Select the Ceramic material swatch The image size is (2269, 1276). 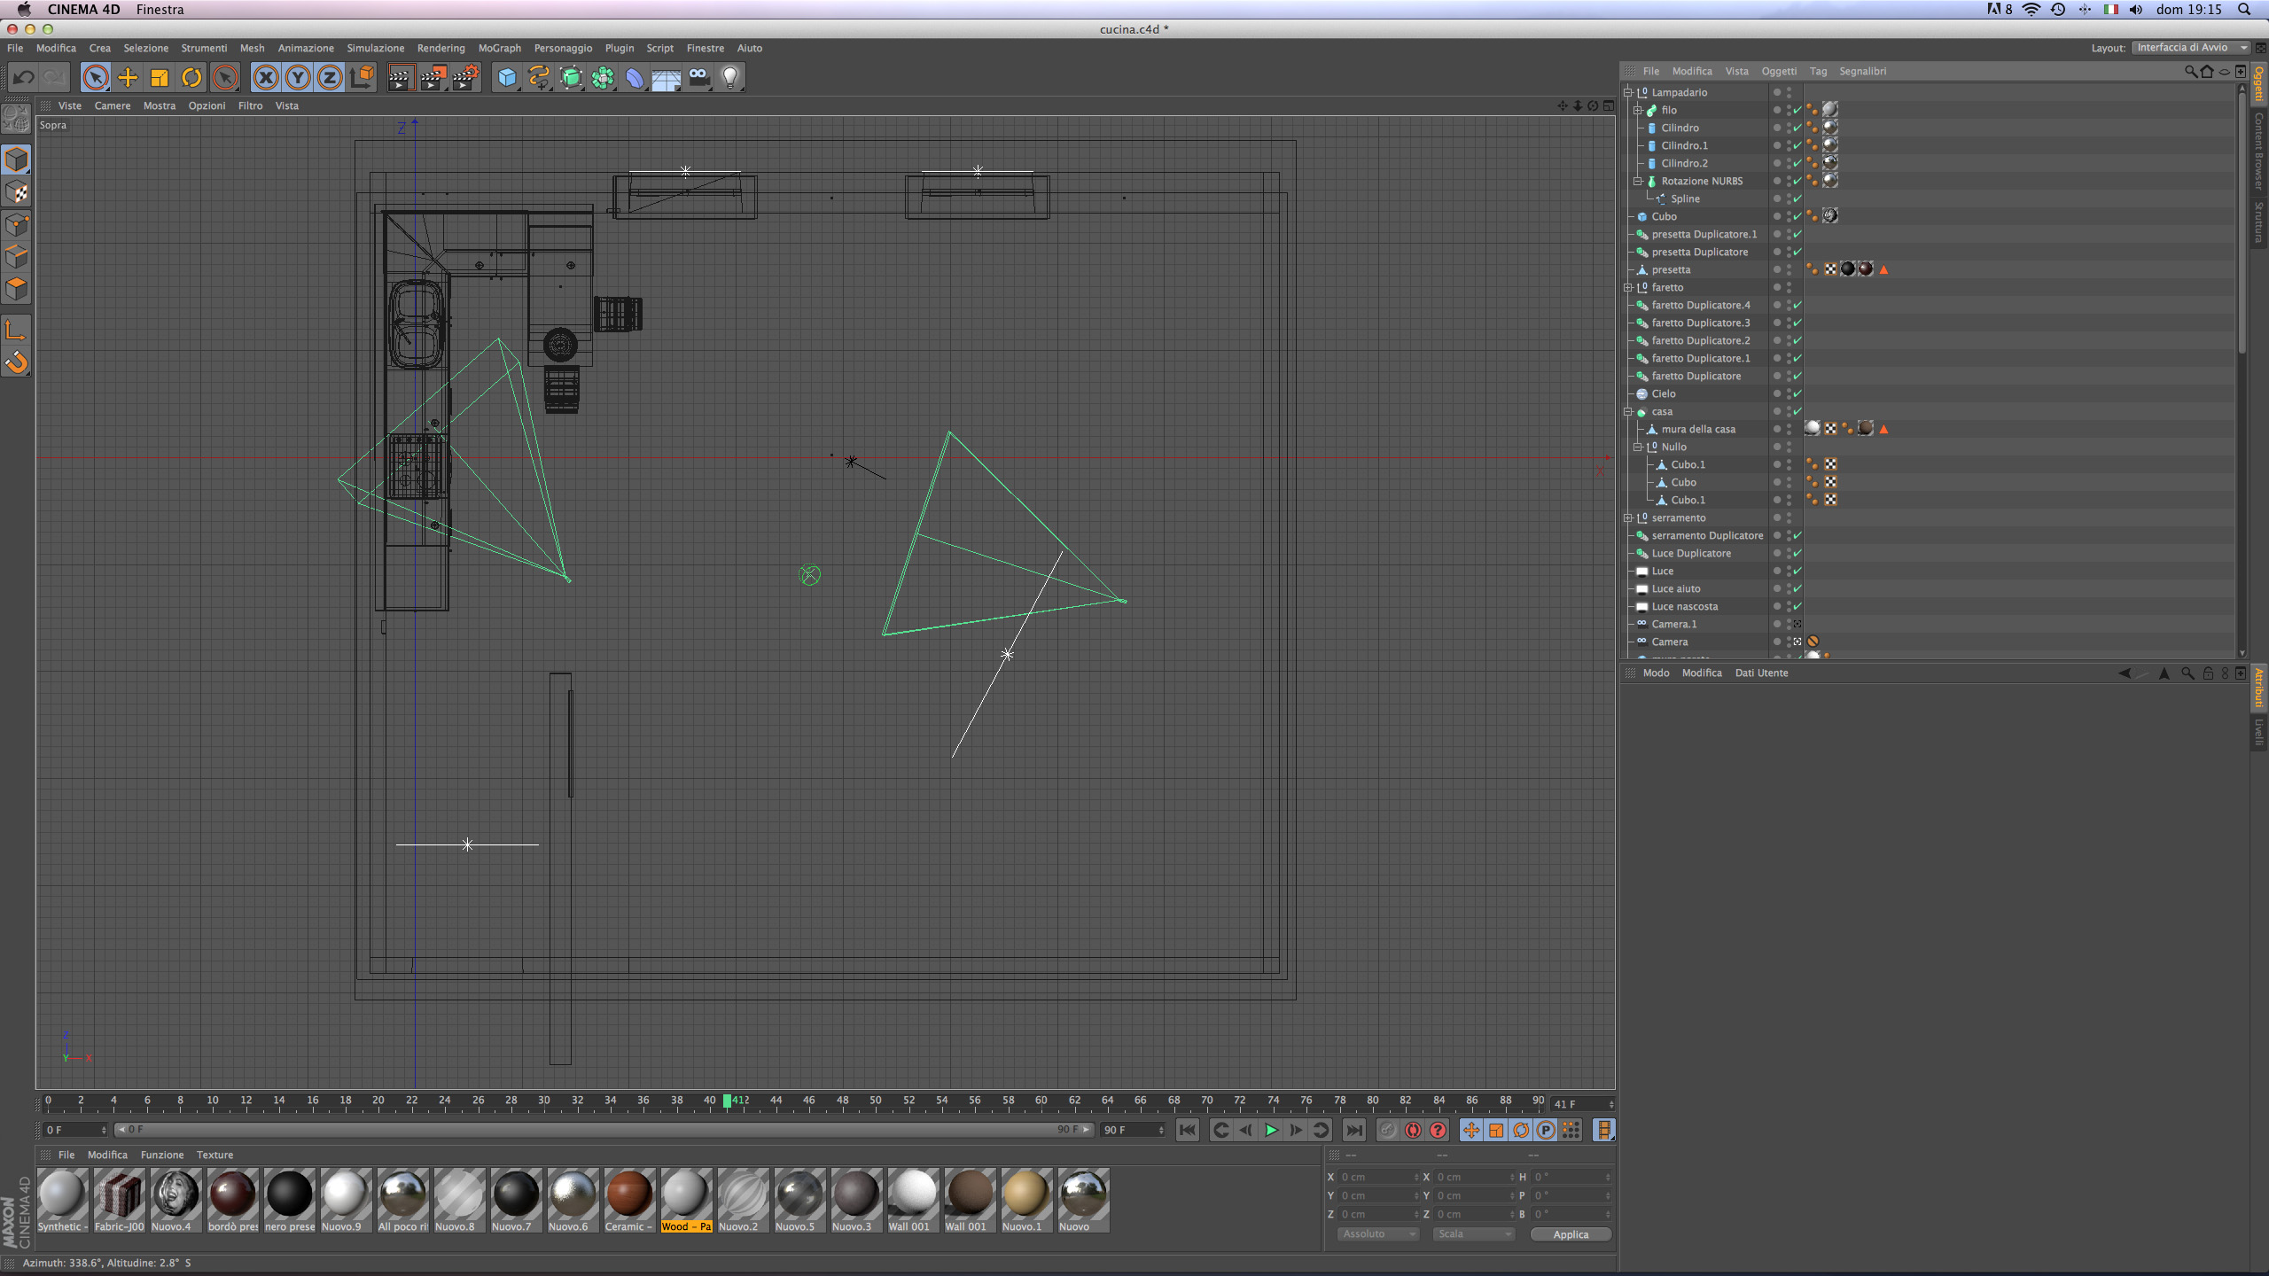tap(628, 1194)
